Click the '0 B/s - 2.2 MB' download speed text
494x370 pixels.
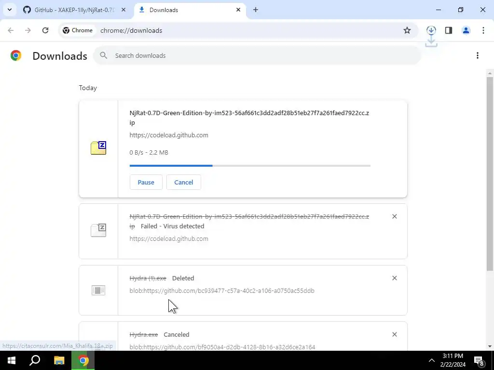click(149, 152)
